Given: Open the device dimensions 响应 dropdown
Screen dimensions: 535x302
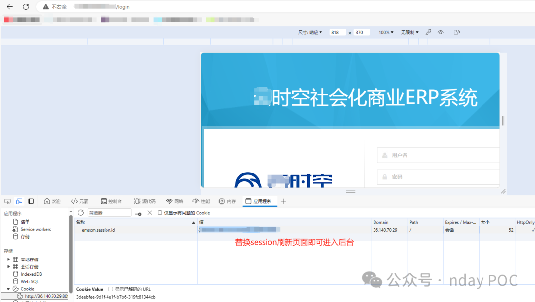Looking at the screenshot, I should 310,32.
